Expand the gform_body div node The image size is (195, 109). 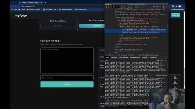point(117,18)
